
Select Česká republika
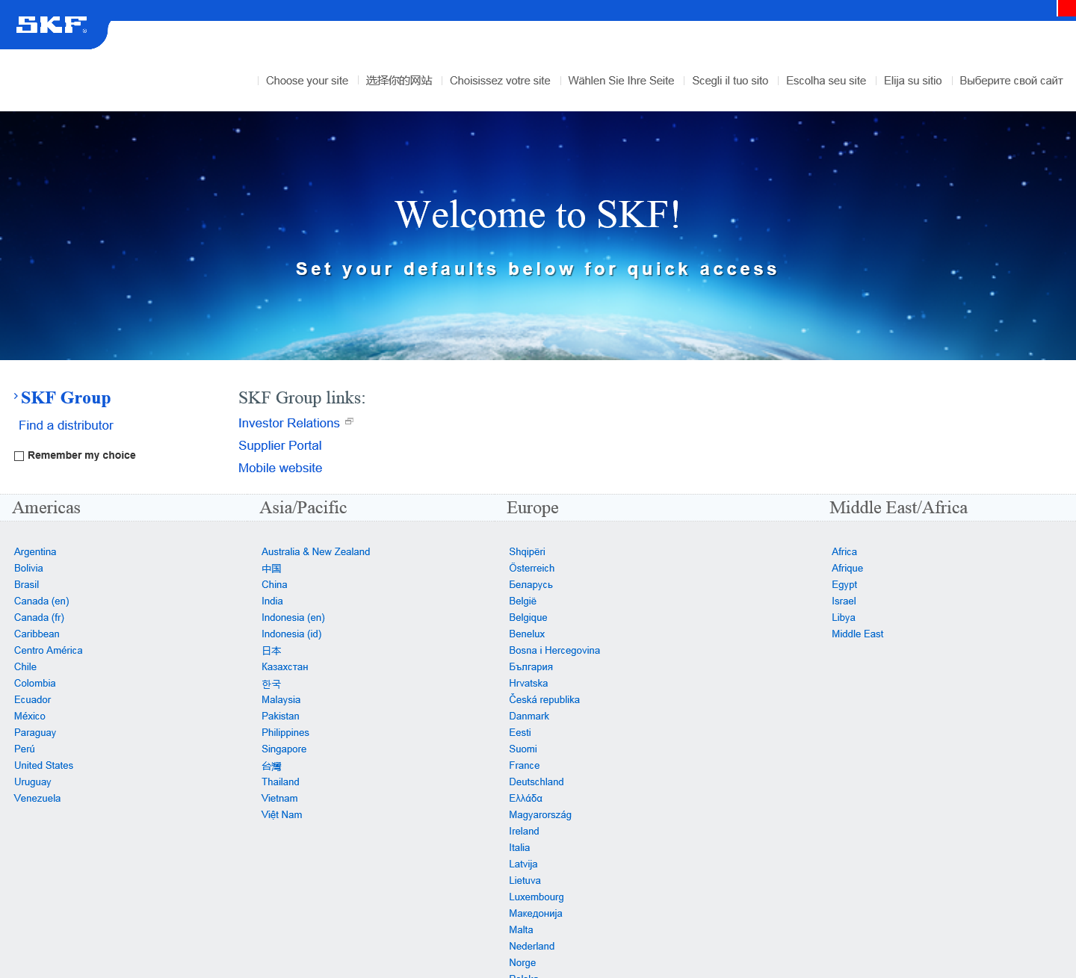[x=545, y=699]
